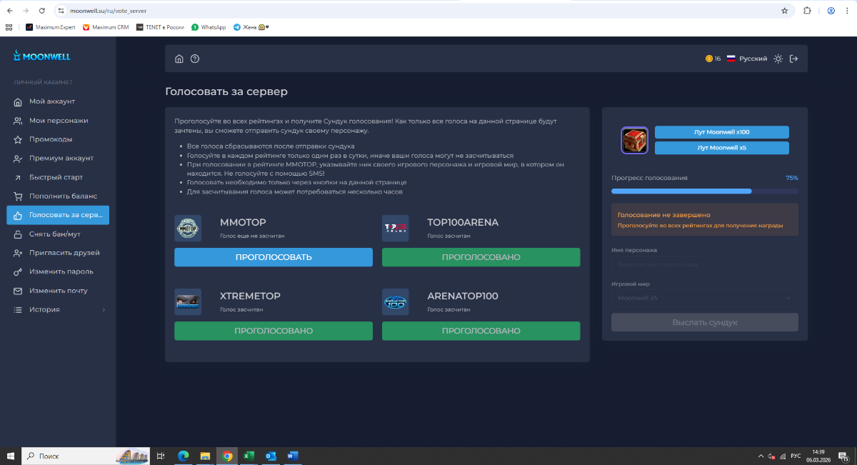Click the MMOTOP rating logo
This screenshot has height=465, width=857.
[188, 229]
